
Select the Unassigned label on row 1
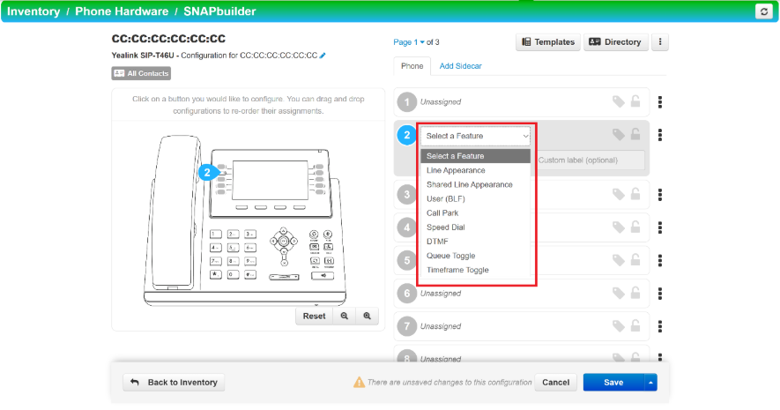click(441, 102)
